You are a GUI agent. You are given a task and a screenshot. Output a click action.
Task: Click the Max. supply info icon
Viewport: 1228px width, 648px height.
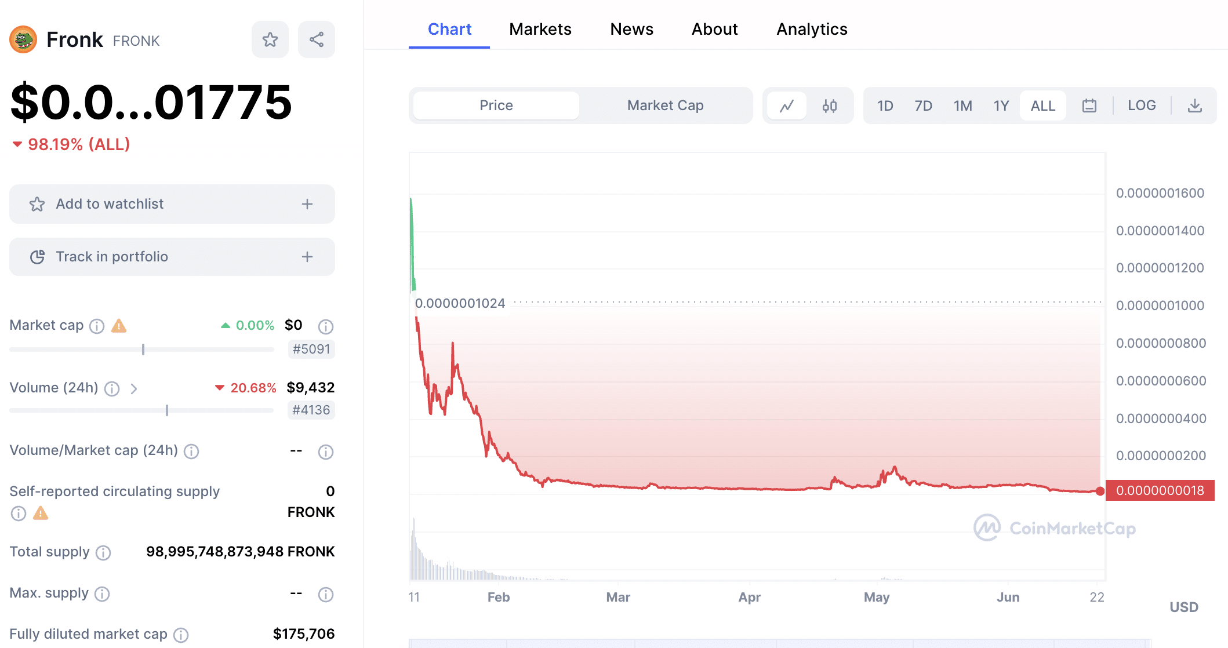pyautogui.click(x=102, y=594)
